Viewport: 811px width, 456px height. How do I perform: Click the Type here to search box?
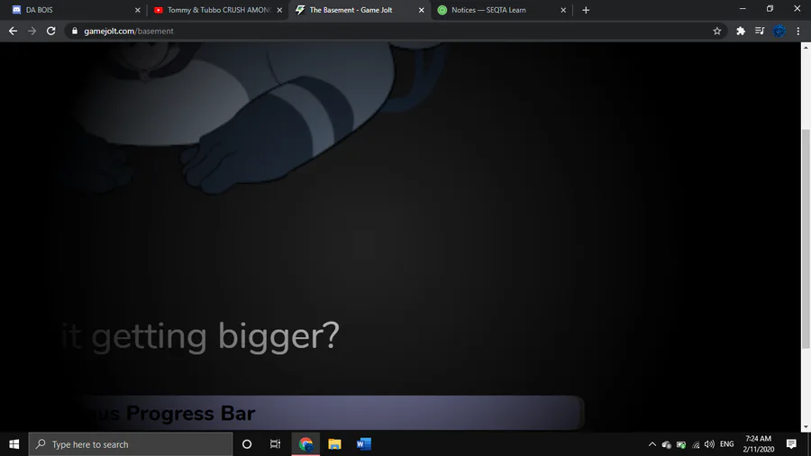click(x=131, y=444)
